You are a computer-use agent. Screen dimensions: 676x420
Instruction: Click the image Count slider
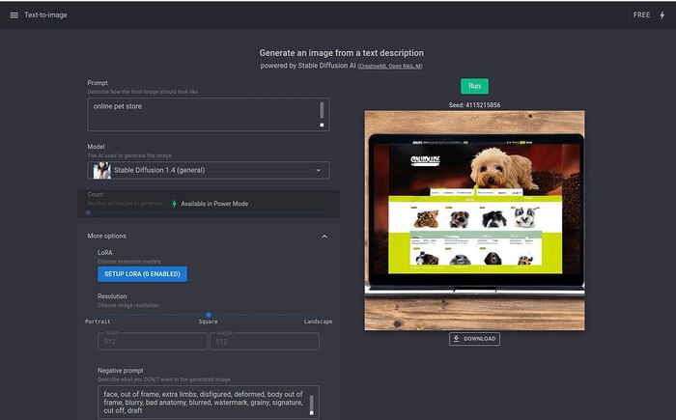[89, 212]
